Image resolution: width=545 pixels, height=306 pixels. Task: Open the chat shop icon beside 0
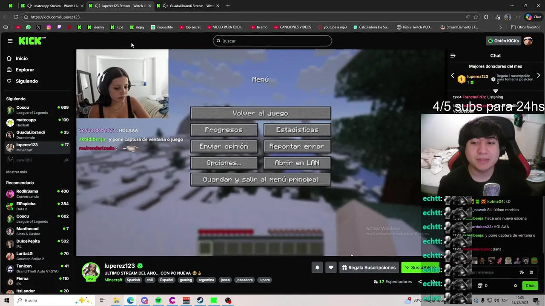(x=480, y=286)
